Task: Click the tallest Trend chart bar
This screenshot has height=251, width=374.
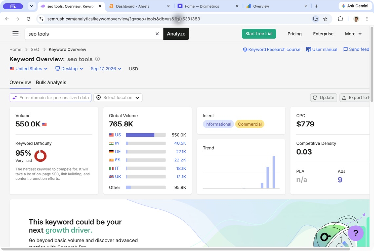Action: pyautogui.click(x=274, y=172)
